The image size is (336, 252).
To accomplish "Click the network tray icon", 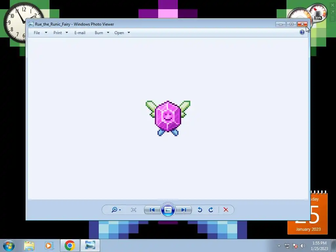I will click(287, 246).
